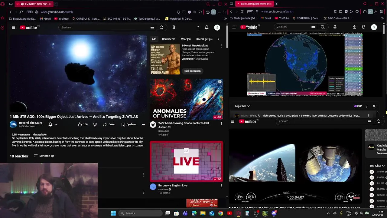Click the "Delen" share button
387x218 pixels.
click(x=109, y=124)
